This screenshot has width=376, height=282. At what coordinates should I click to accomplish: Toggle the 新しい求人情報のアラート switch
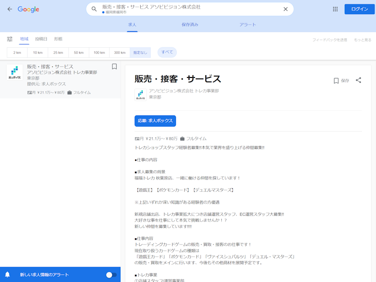pos(111,275)
